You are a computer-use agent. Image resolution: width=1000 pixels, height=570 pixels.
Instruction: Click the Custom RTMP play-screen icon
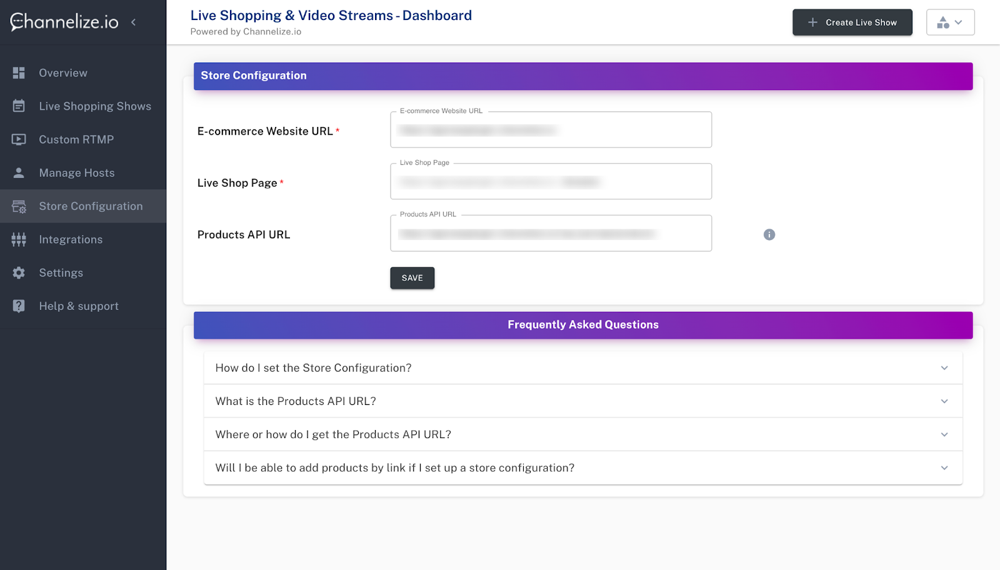pyautogui.click(x=19, y=139)
